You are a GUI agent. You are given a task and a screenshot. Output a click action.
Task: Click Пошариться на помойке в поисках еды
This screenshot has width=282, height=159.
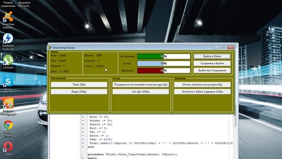point(141,84)
